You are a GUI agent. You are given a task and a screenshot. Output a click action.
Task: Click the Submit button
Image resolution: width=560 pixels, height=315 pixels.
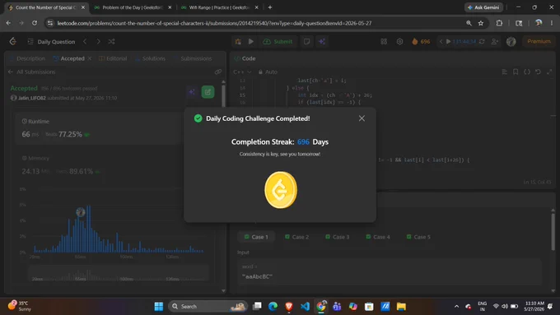coord(278,42)
